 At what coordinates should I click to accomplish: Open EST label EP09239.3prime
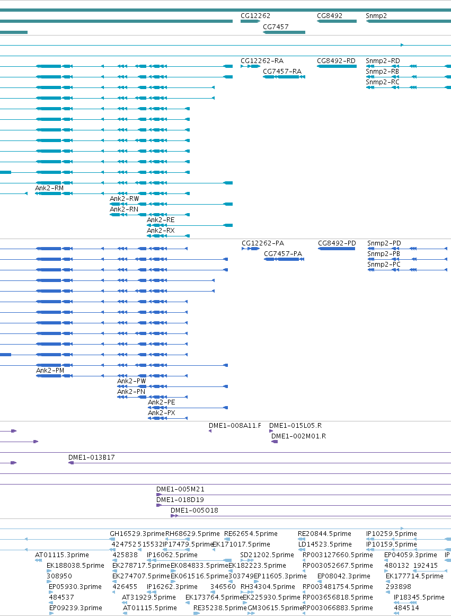pos(75,608)
